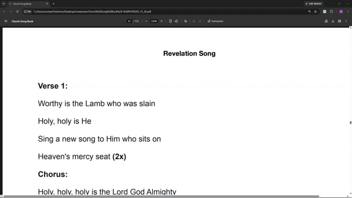Open the PDF sidebar menu icon
The width and height of the screenshot is (352, 198).
click(6, 21)
